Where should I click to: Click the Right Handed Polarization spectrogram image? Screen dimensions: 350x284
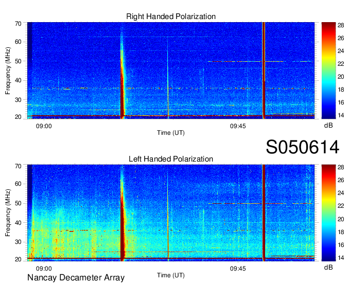point(171,70)
